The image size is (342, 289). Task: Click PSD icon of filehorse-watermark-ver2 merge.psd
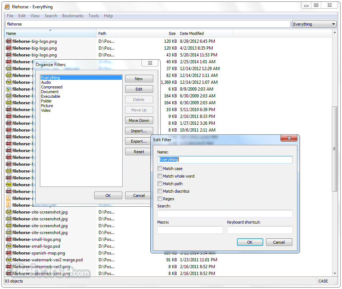(9, 260)
